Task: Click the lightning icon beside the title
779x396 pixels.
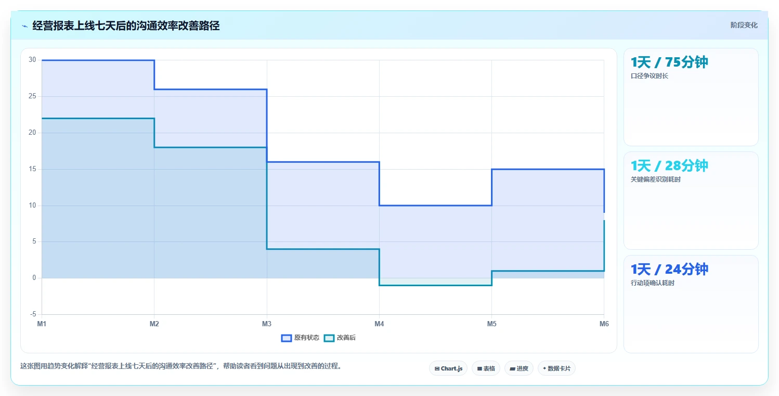Action: click(x=24, y=26)
